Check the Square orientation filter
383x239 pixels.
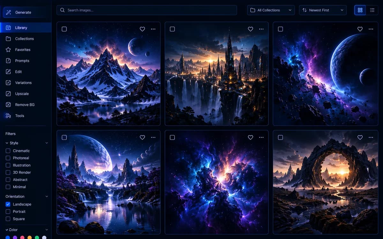coord(8,219)
